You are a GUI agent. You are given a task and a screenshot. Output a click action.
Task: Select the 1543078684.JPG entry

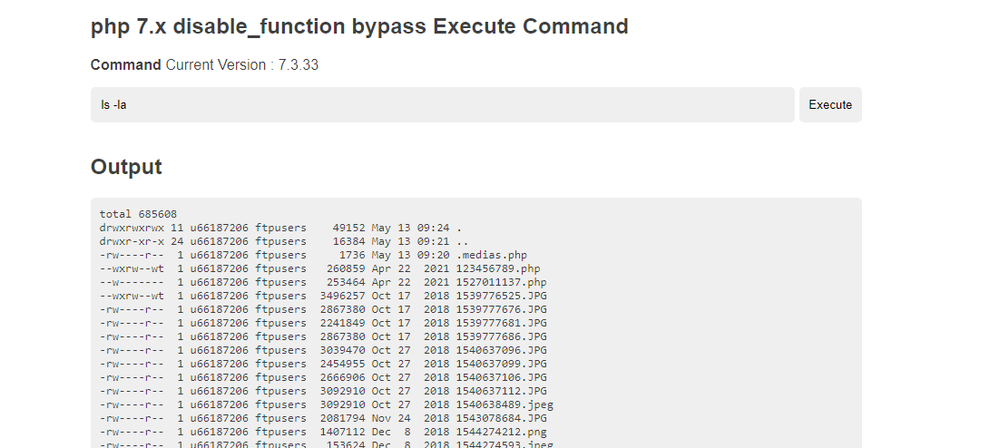[x=501, y=418]
